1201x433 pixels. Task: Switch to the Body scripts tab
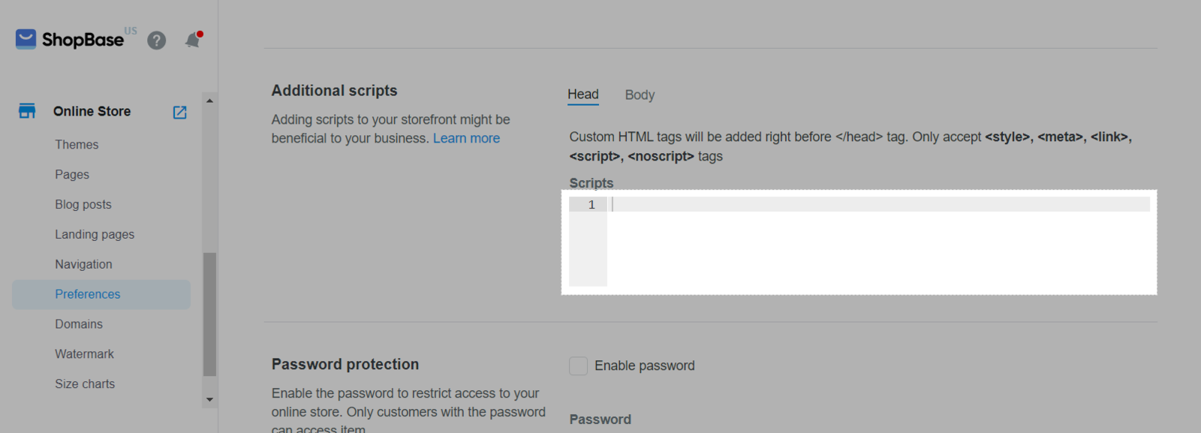(x=640, y=95)
